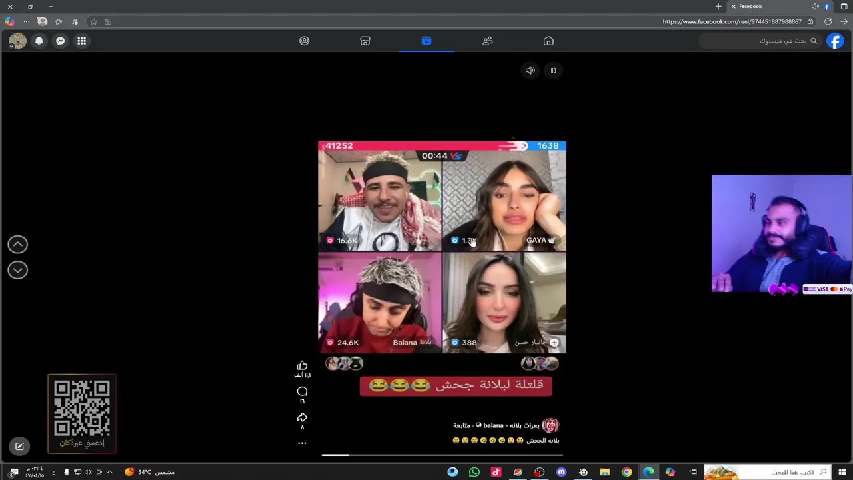Viewport: 853px width, 480px height.
Task: Open Copilot in the Edge toolbar
Action: [x=10, y=21]
